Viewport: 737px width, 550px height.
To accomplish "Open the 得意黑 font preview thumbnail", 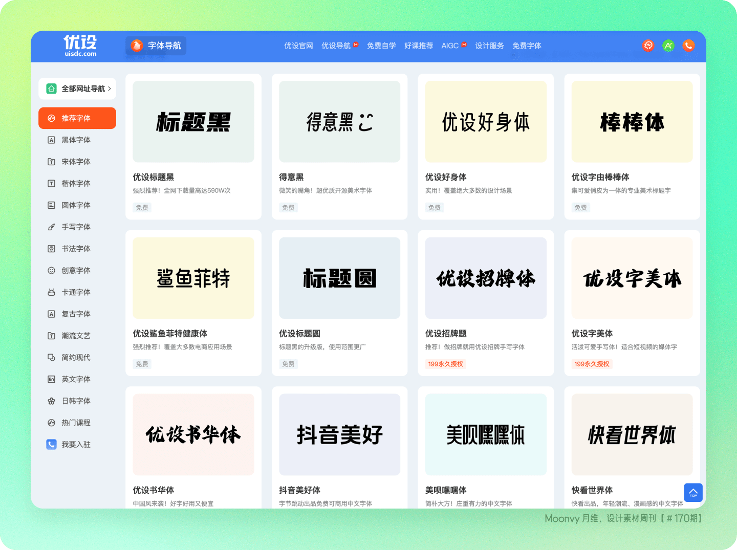I will (340, 122).
